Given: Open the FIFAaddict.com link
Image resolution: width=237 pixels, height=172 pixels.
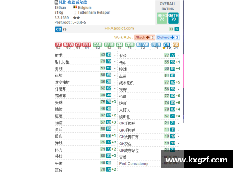Looking at the screenshot, I should pos(119,29).
